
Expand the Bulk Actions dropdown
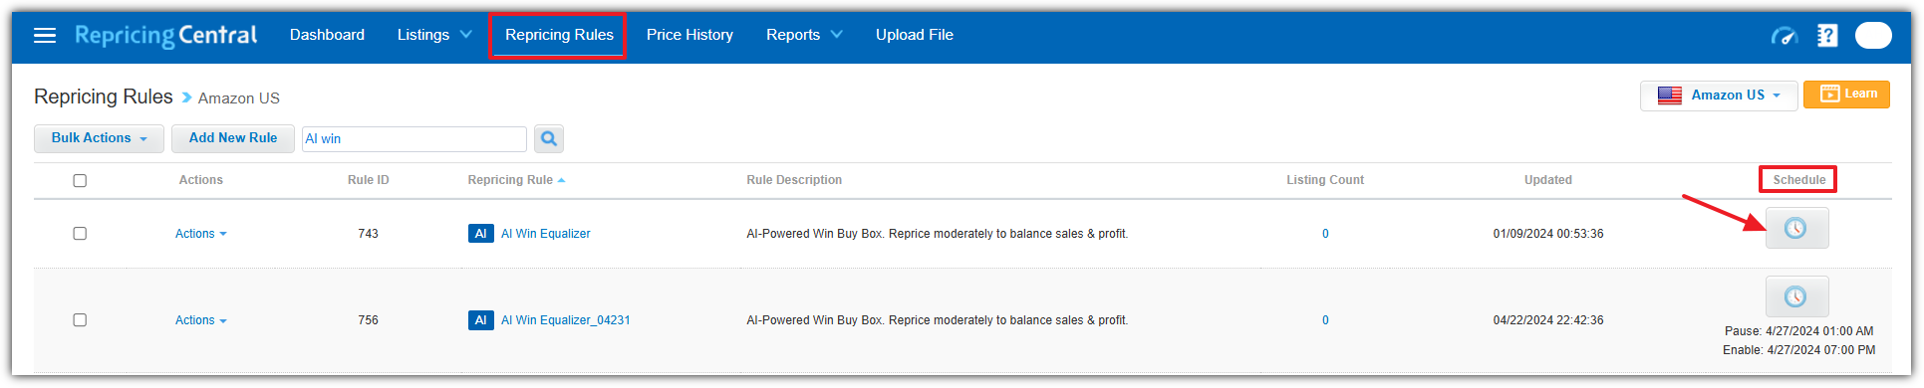click(99, 138)
